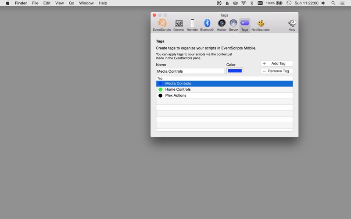Viewport: 351px width, 219px height.
Task: Focus the tag Name text field
Action: (x=190, y=71)
